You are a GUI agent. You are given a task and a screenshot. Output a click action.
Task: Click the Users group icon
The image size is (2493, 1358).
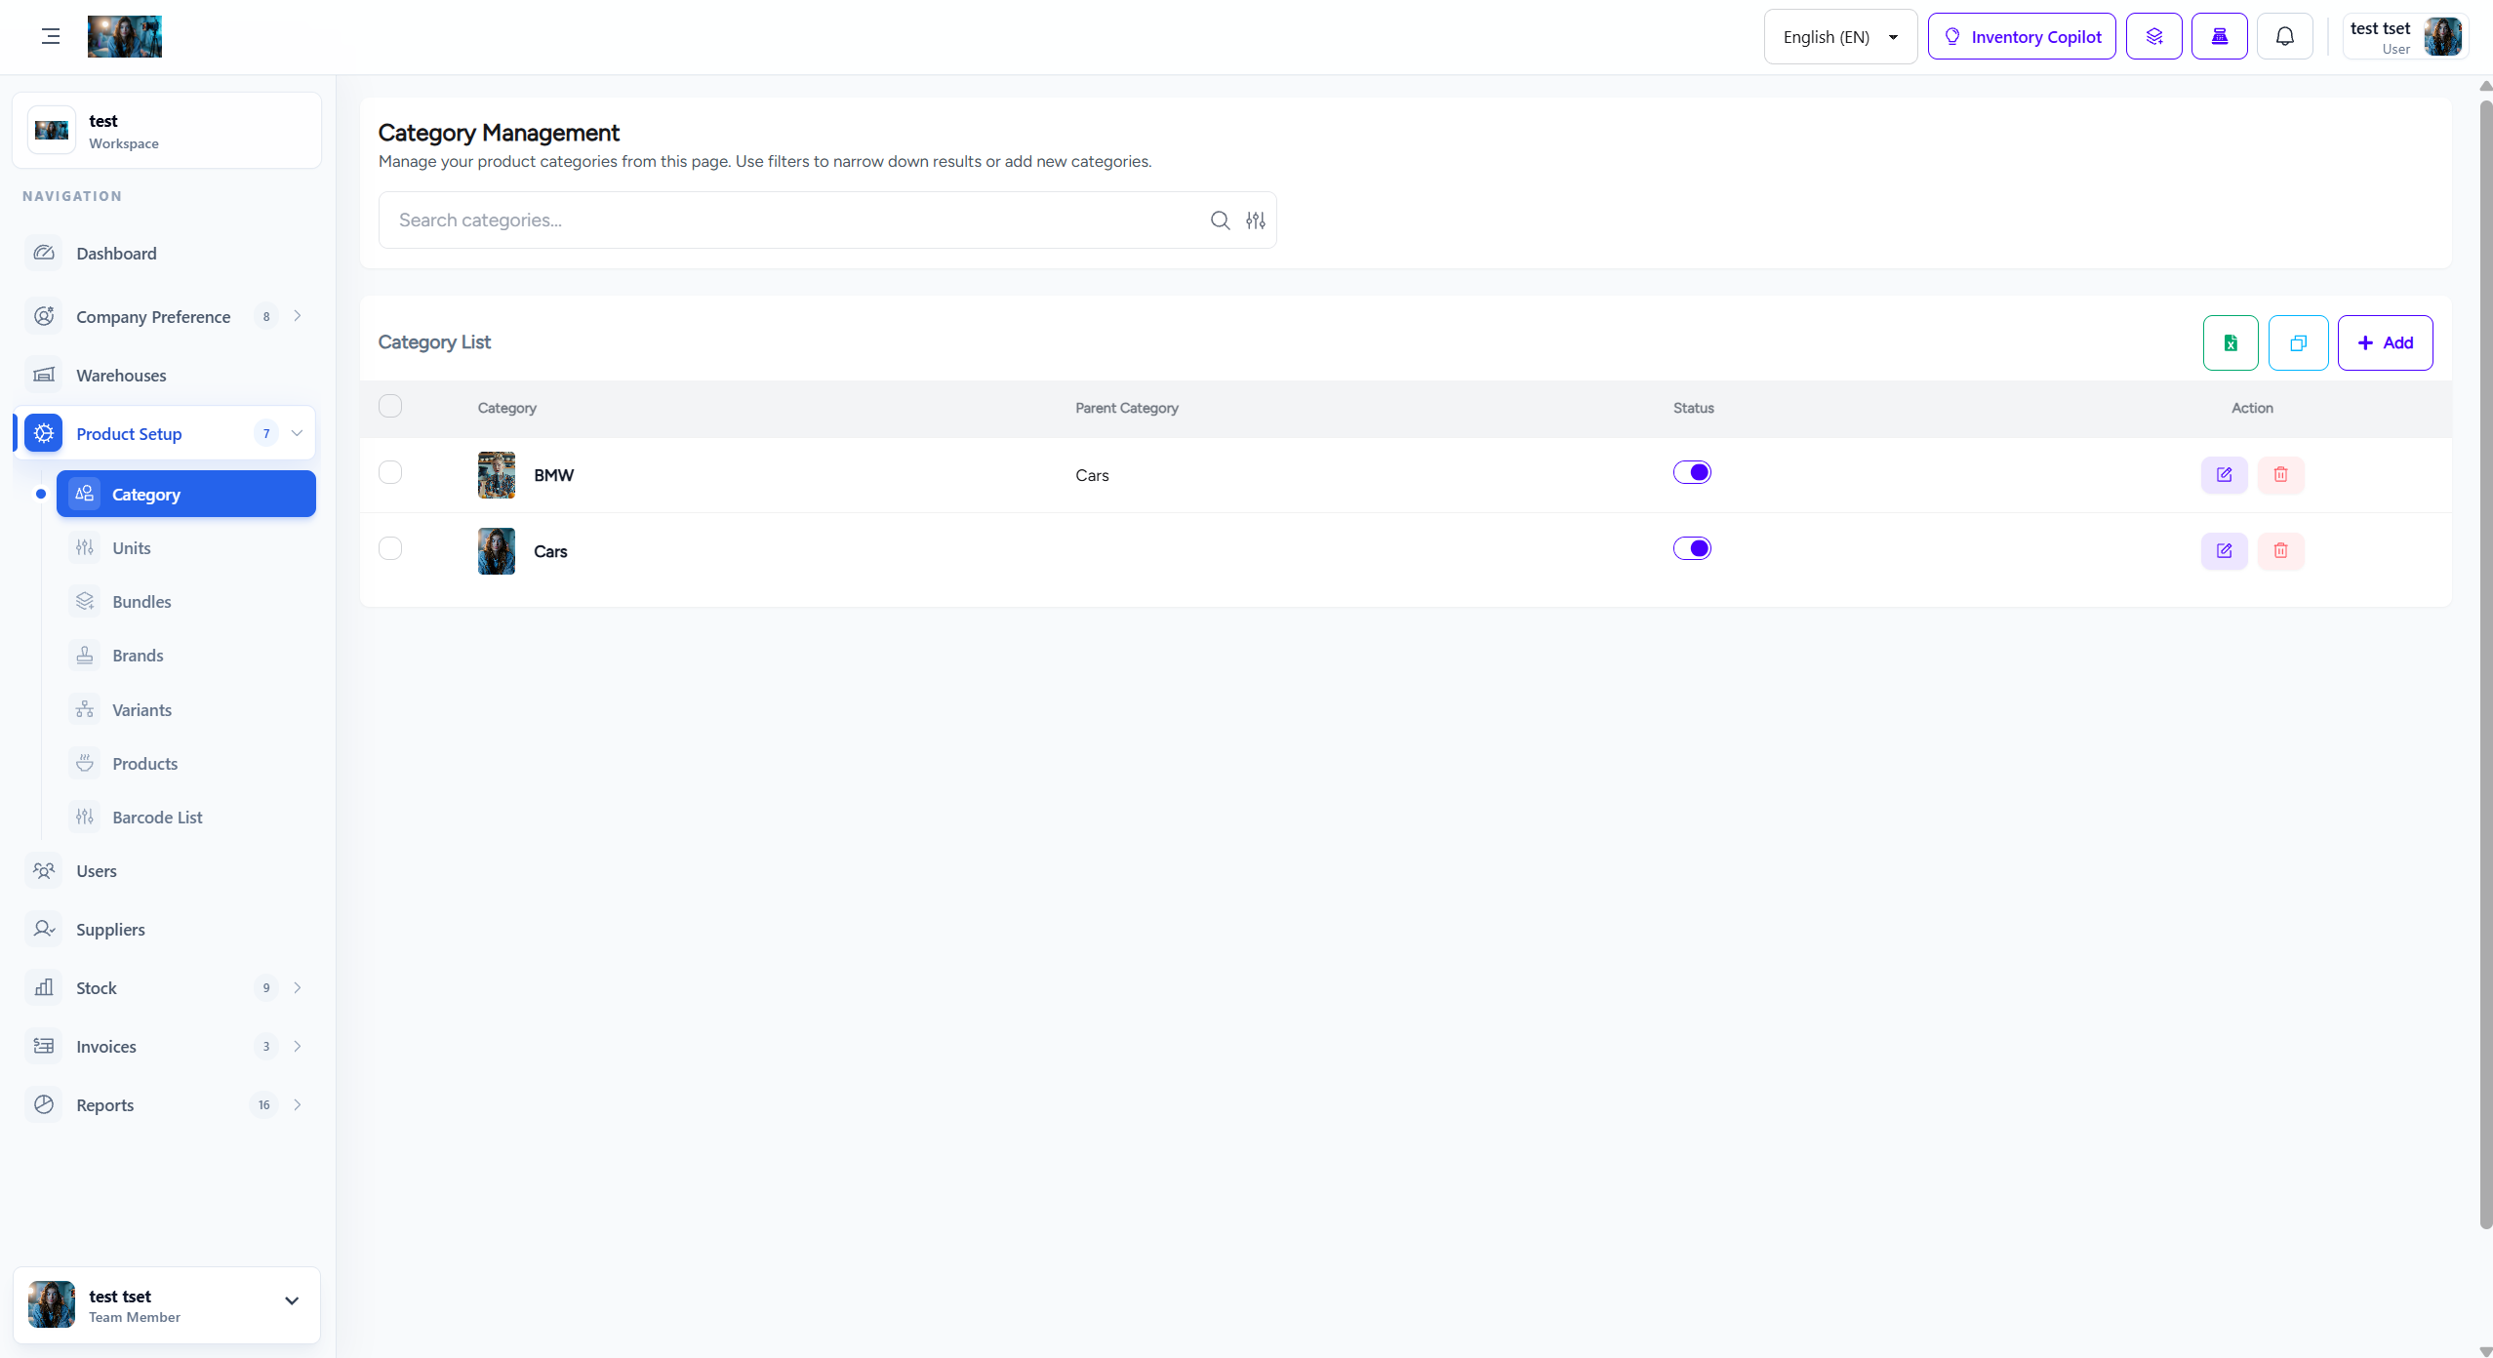point(44,871)
